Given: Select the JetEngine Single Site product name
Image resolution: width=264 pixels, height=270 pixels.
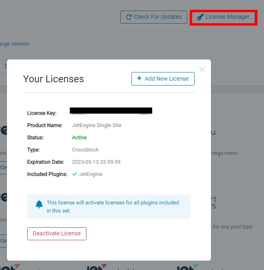Looking at the screenshot, I should point(97,125).
